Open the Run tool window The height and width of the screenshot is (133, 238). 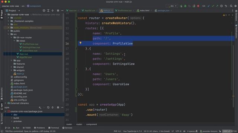pos(16,128)
